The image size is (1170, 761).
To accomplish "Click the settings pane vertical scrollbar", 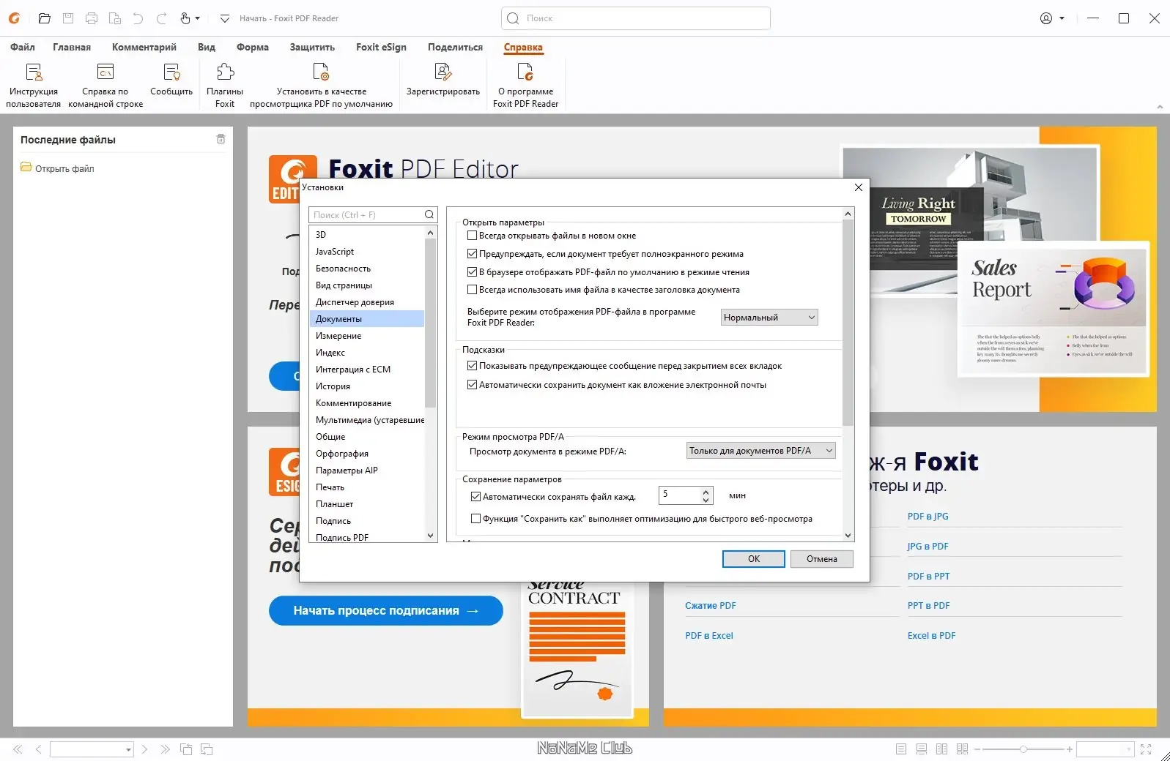I will (848, 322).
